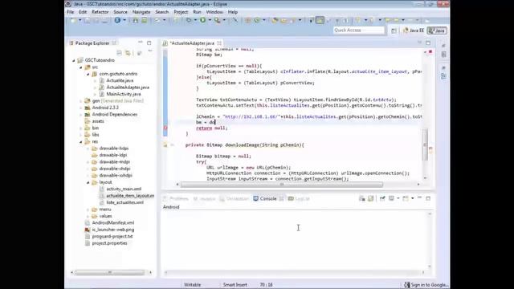Image resolution: width=514 pixels, height=289 pixels.
Task: Click Package Explorer horizontal scrollbar
Action: [x=109, y=272]
